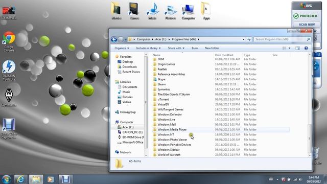Click Acer (C:) in address breadcrumb
327x184 pixels.
tap(160, 39)
